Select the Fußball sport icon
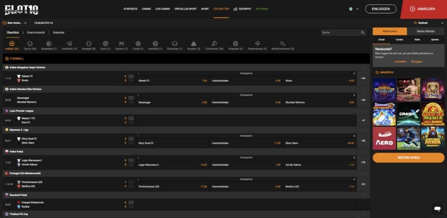Screen dimensions: 447x218 tap(12, 44)
